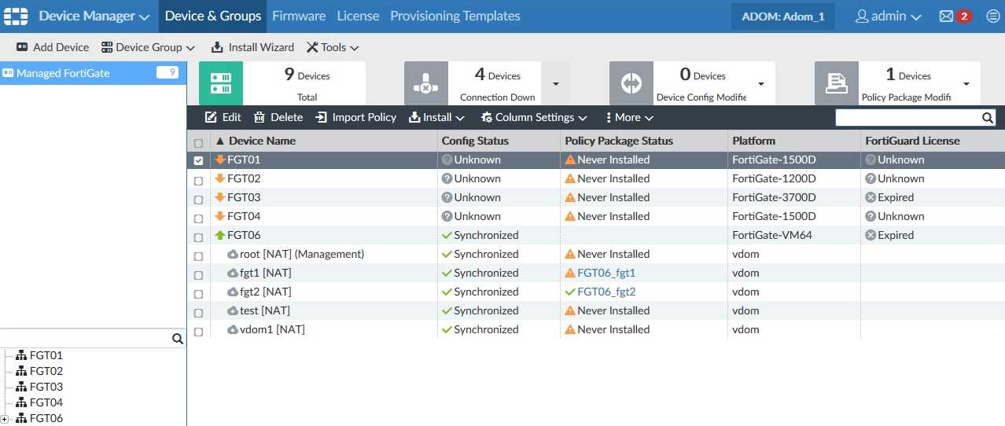Select Managed FortiGate in the sidebar
The image size is (1005, 426).
(93, 73)
